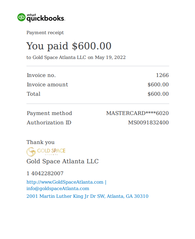This screenshot has height=239, width=195.
Task: Click the payment date May 19, 2022 line
Action: (x=76, y=57)
